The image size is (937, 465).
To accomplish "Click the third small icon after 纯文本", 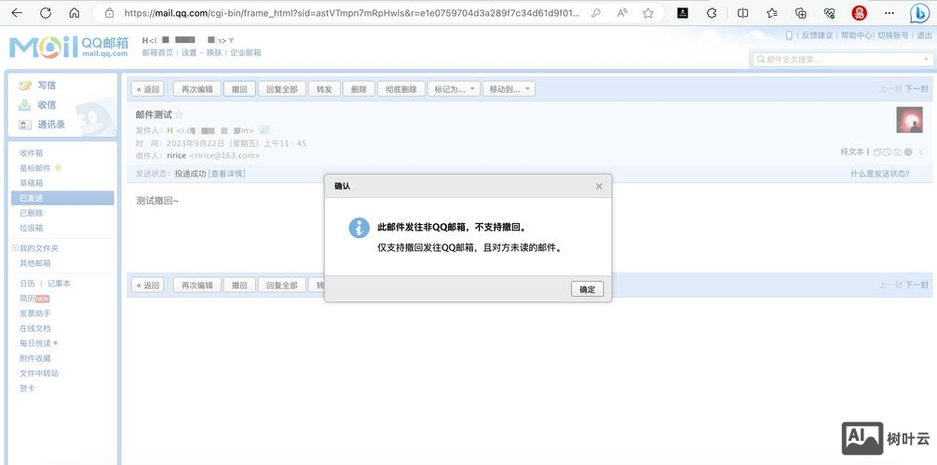I will 898,153.
